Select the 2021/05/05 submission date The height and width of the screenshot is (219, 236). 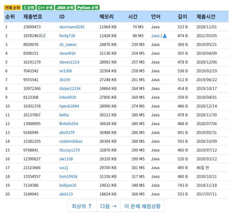click(x=206, y=36)
